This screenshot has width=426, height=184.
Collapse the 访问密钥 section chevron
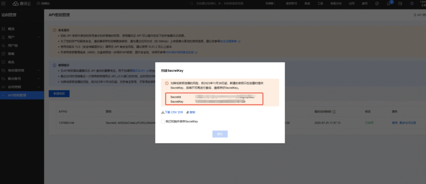tap(39, 87)
